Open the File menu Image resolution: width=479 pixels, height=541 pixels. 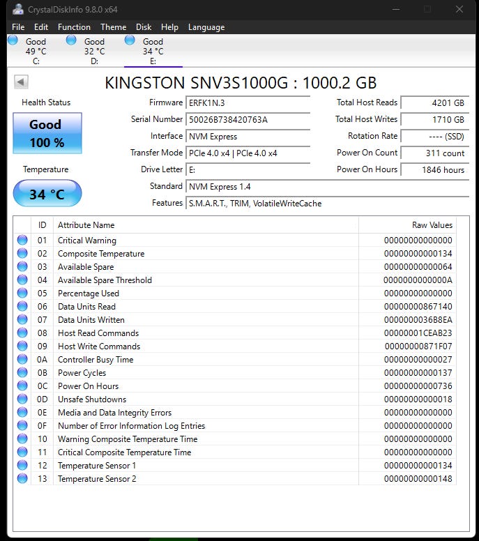point(18,27)
